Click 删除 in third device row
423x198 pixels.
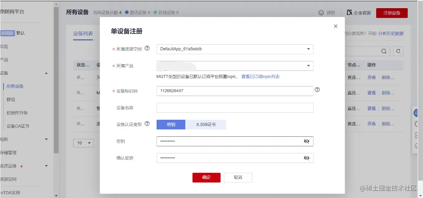(x=387, y=108)
